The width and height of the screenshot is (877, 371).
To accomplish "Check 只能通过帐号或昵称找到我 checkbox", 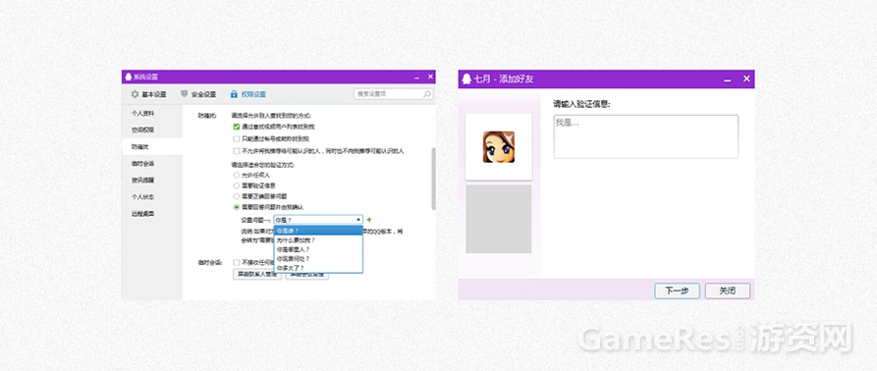I will pyautogui.click(x=237, y=138).
